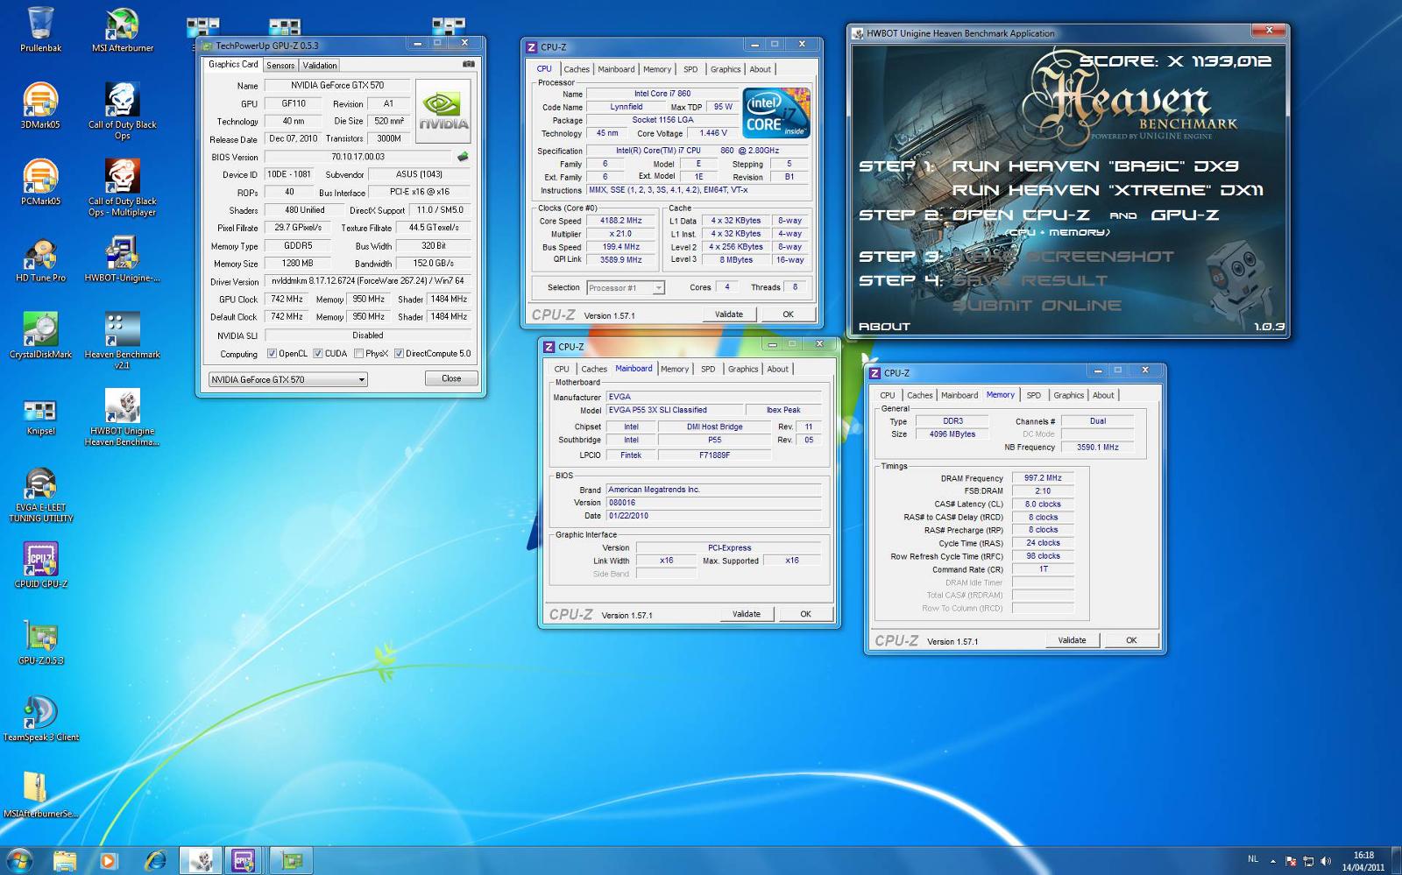Click ABOUT in the Heaven Benchmark app
The height and width of the screenshot is (875, 1402).
[884, 326]
